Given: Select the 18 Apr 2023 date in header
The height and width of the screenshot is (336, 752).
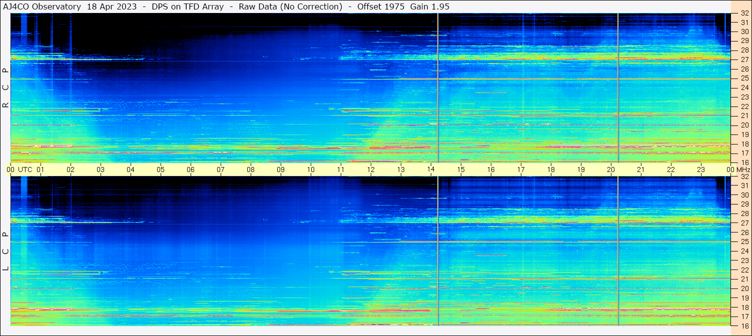Looking at the screenshot, I should pyautogui.click(x=112, y=6).
